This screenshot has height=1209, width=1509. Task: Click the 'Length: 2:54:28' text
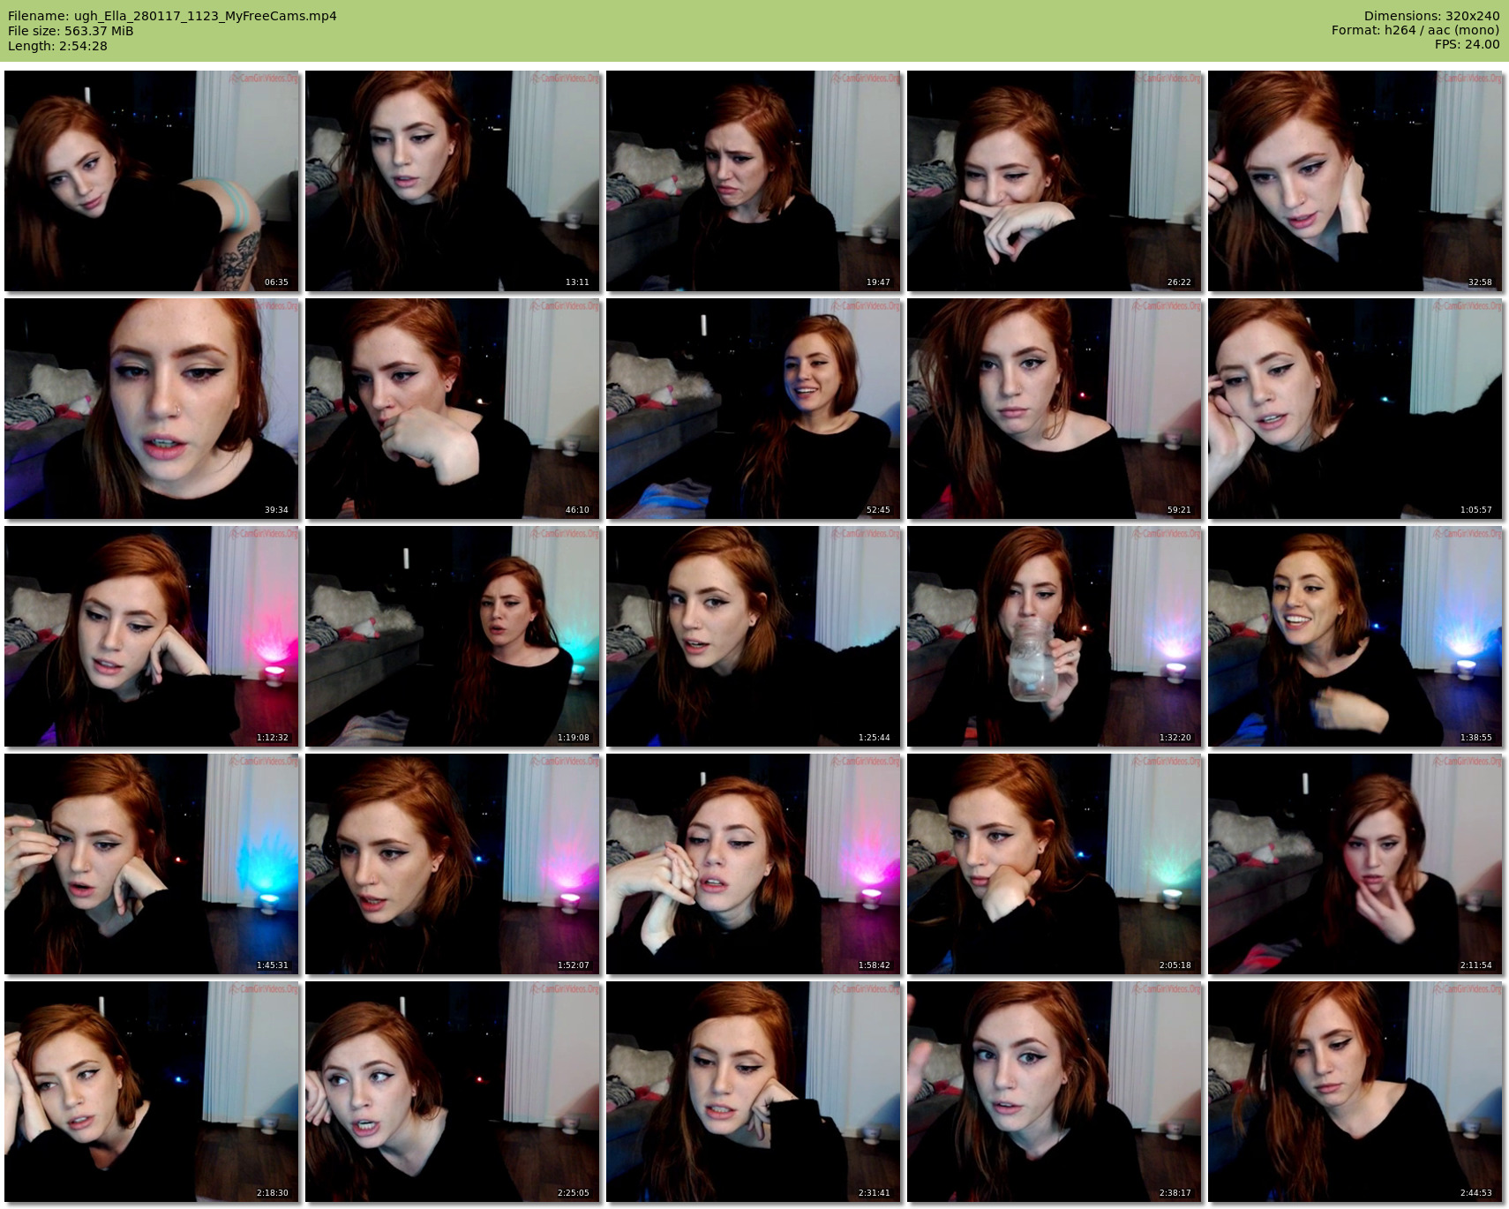pyautogui.click(x=57, y=46)
